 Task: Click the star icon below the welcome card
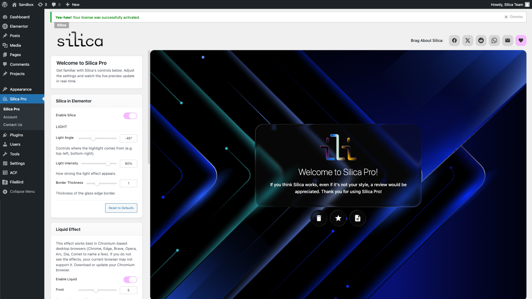point(338,218)
